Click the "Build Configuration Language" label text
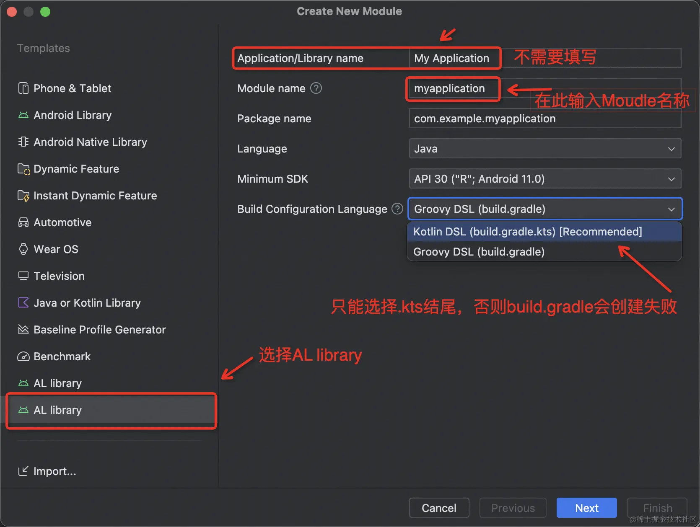 [x=312, y=209]
